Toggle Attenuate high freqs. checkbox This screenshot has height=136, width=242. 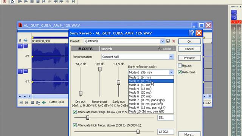coord(75,125)
